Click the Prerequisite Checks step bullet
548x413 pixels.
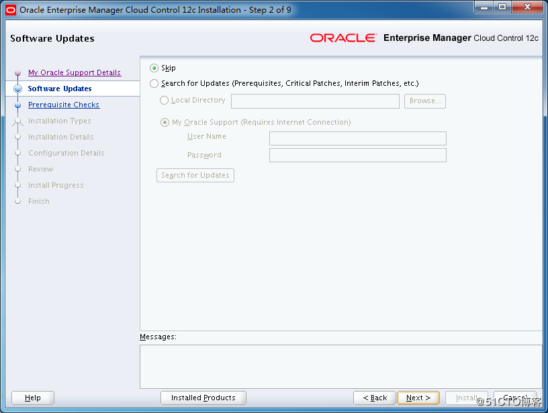17,105
